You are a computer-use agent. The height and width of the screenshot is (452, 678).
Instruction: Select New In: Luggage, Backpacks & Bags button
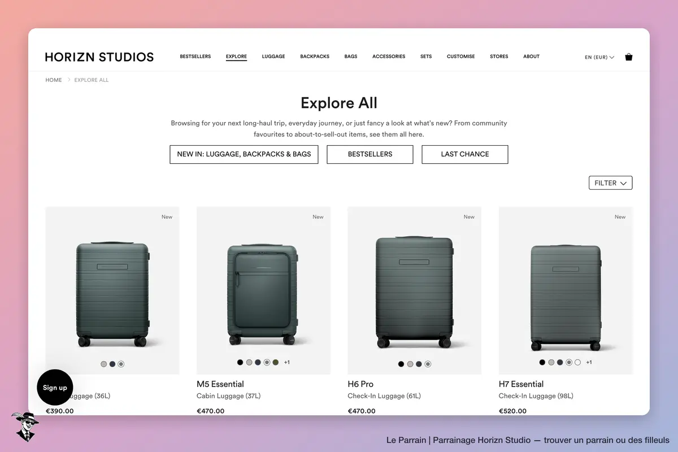(244, 154)
